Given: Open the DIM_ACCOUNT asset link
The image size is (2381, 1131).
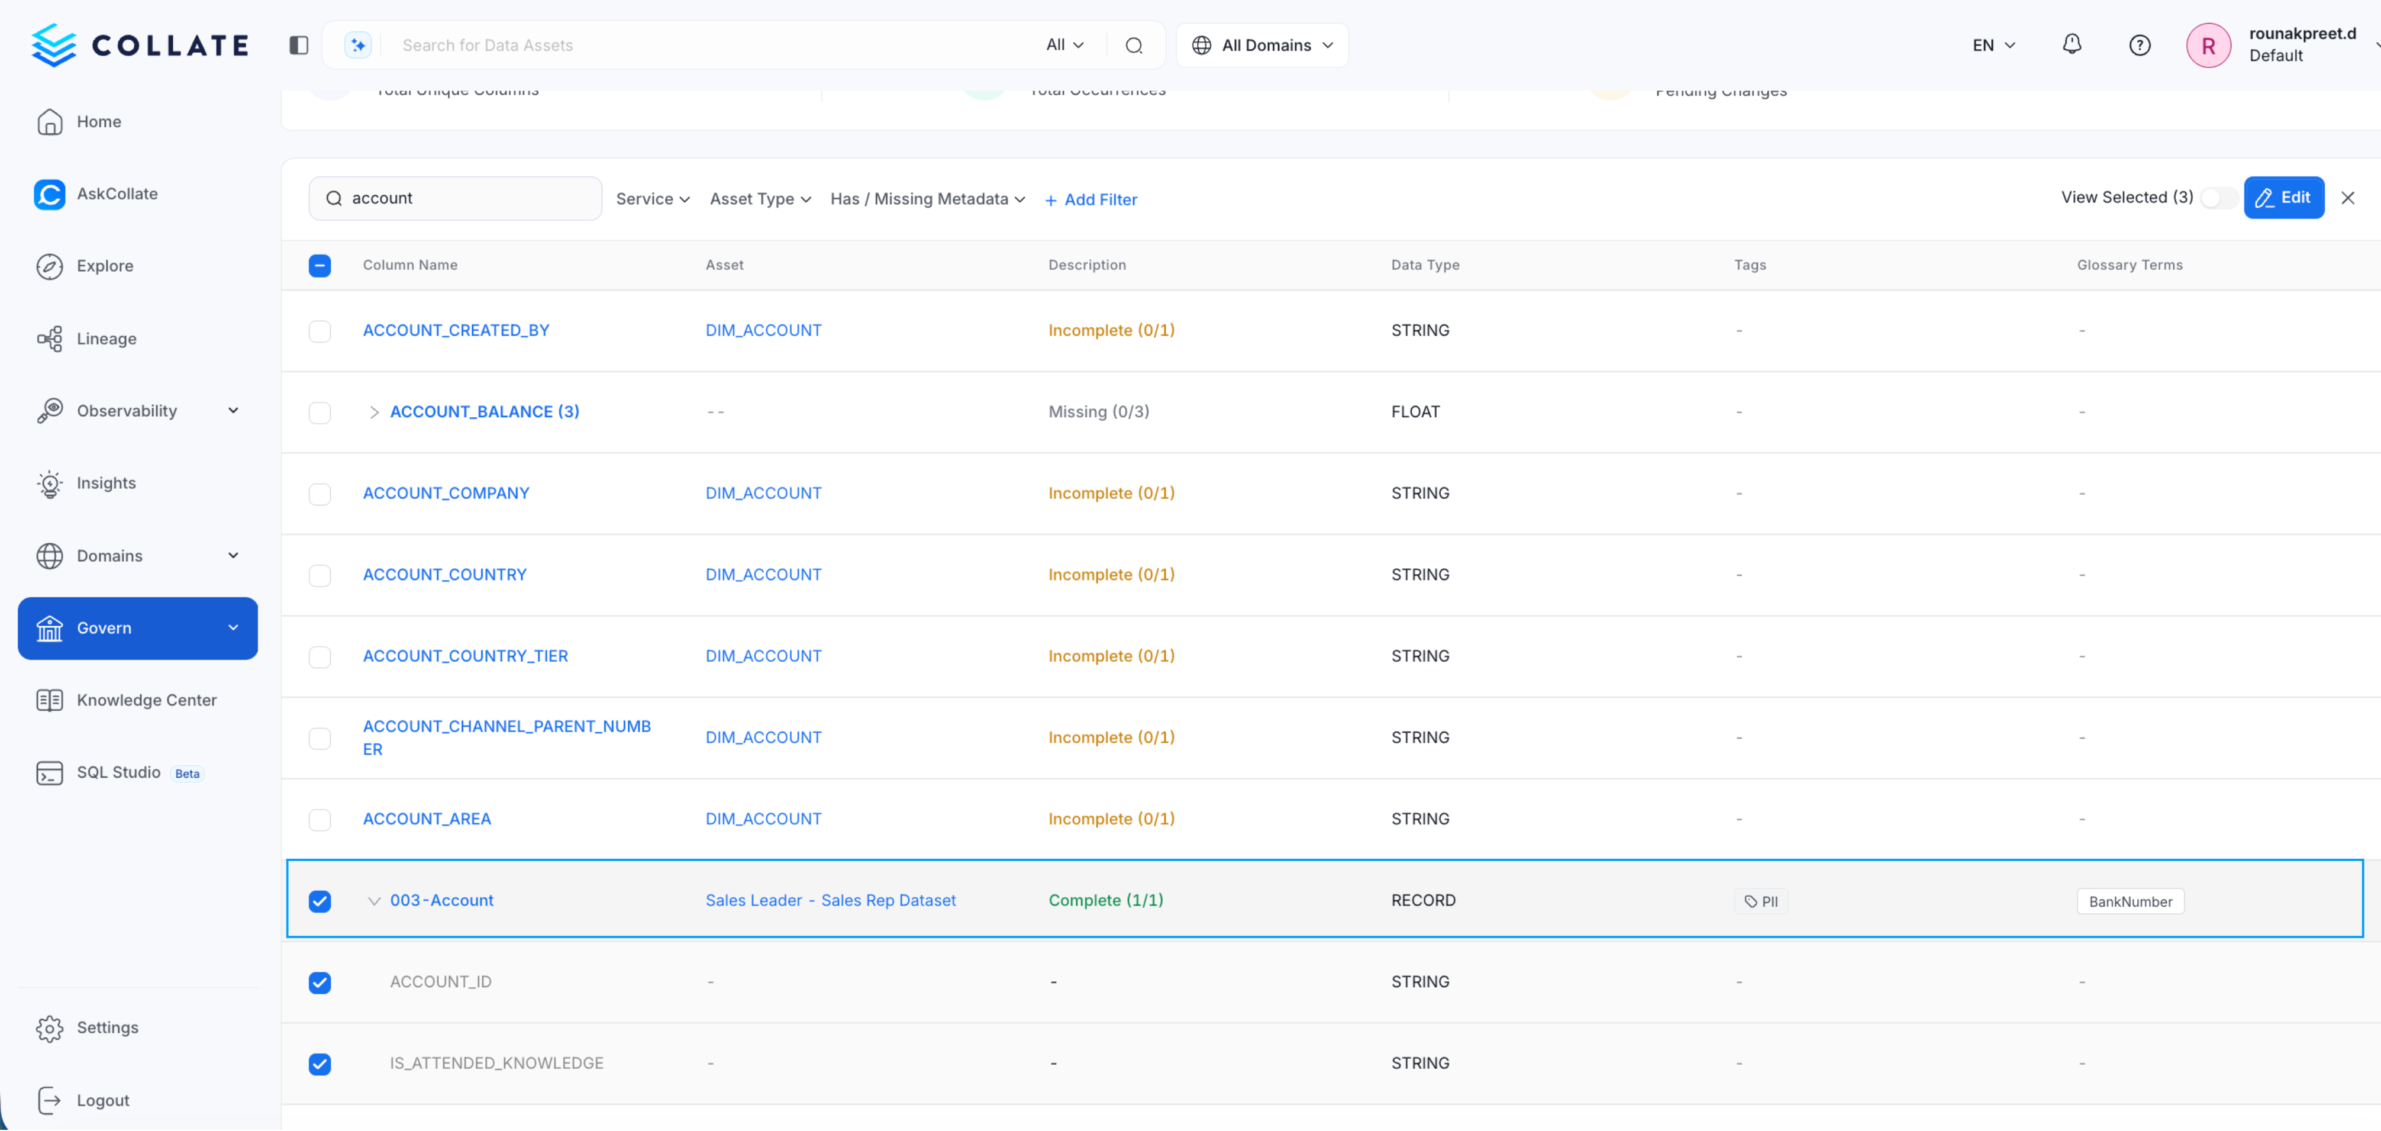Looking at the screenshot, I should pos(763,330).
